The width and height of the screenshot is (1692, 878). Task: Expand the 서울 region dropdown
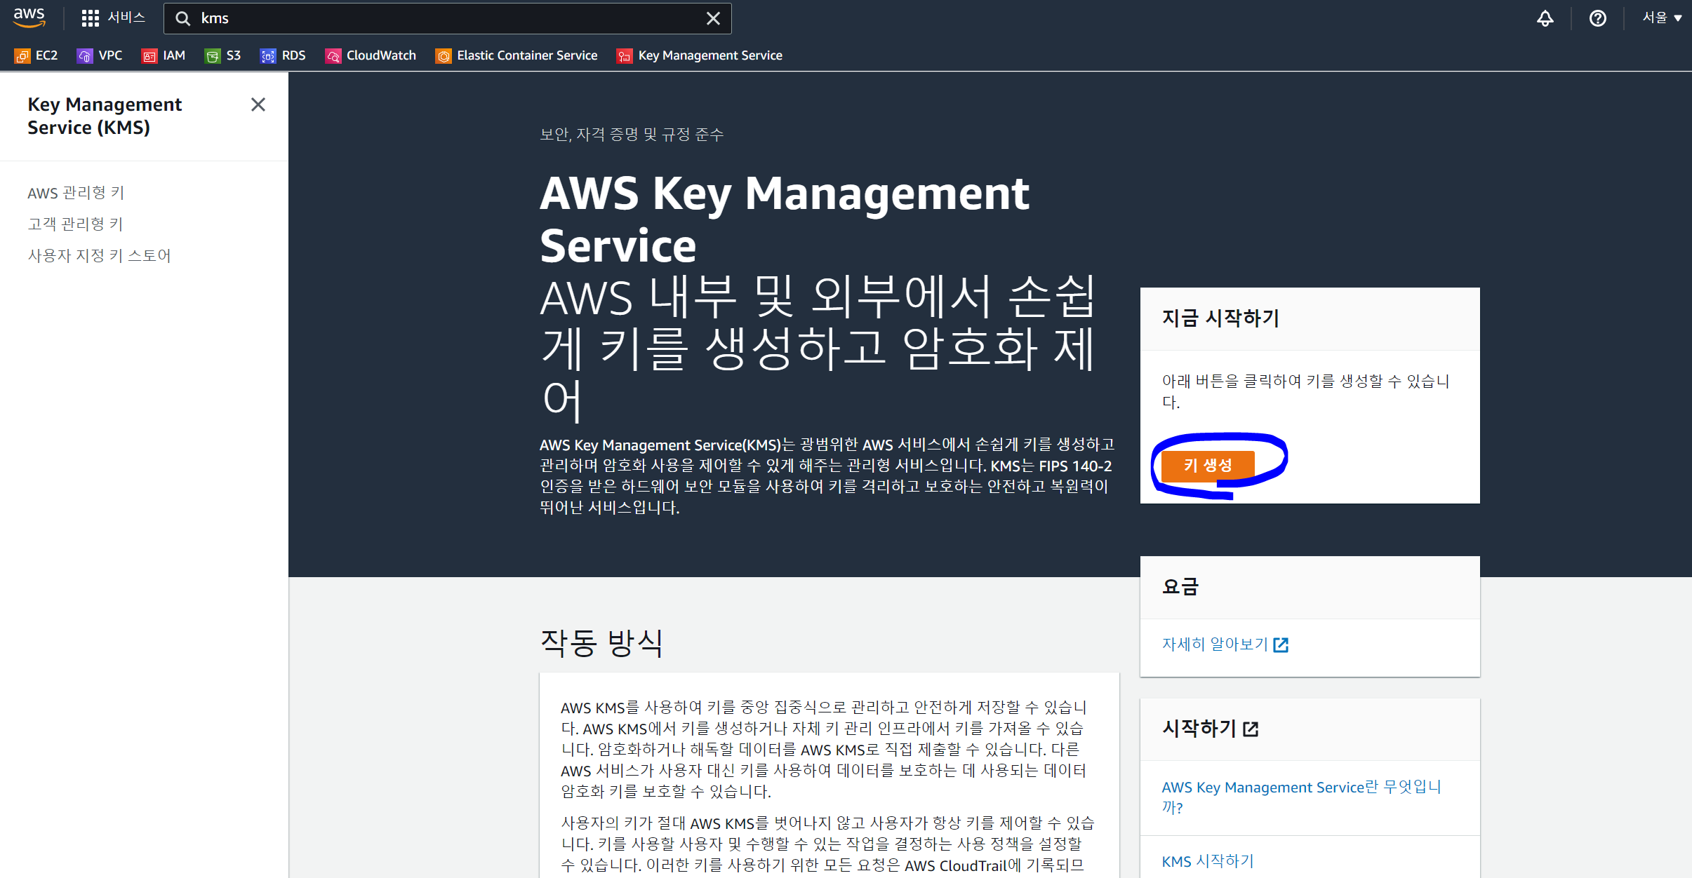[1661, 18]
